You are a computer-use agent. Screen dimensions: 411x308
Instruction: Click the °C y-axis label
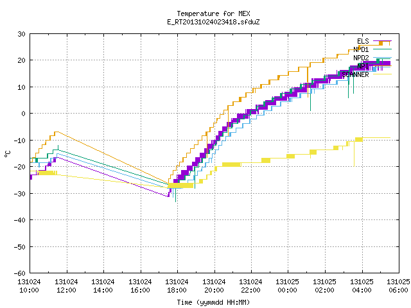point(8,154)
